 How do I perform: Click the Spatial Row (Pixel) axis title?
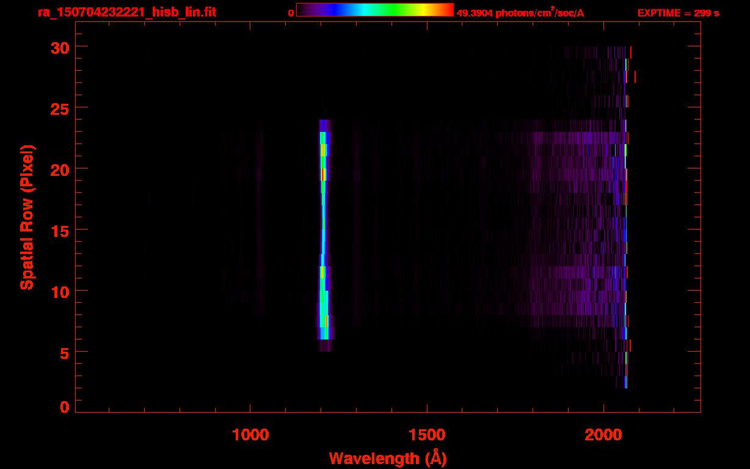[x=27, y=217]
